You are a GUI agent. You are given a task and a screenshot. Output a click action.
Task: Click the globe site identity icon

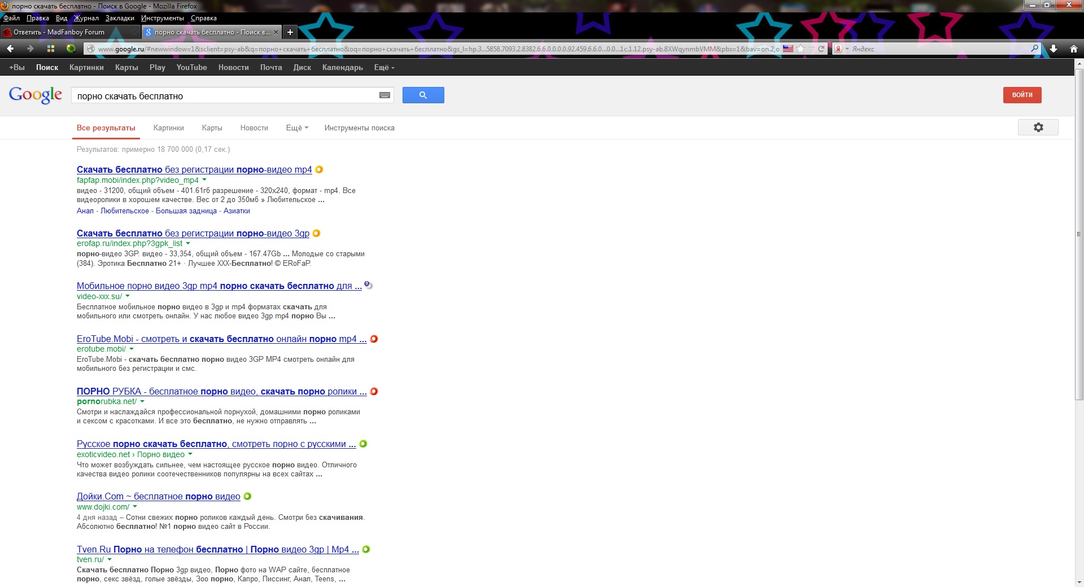(x=90, y=49)
